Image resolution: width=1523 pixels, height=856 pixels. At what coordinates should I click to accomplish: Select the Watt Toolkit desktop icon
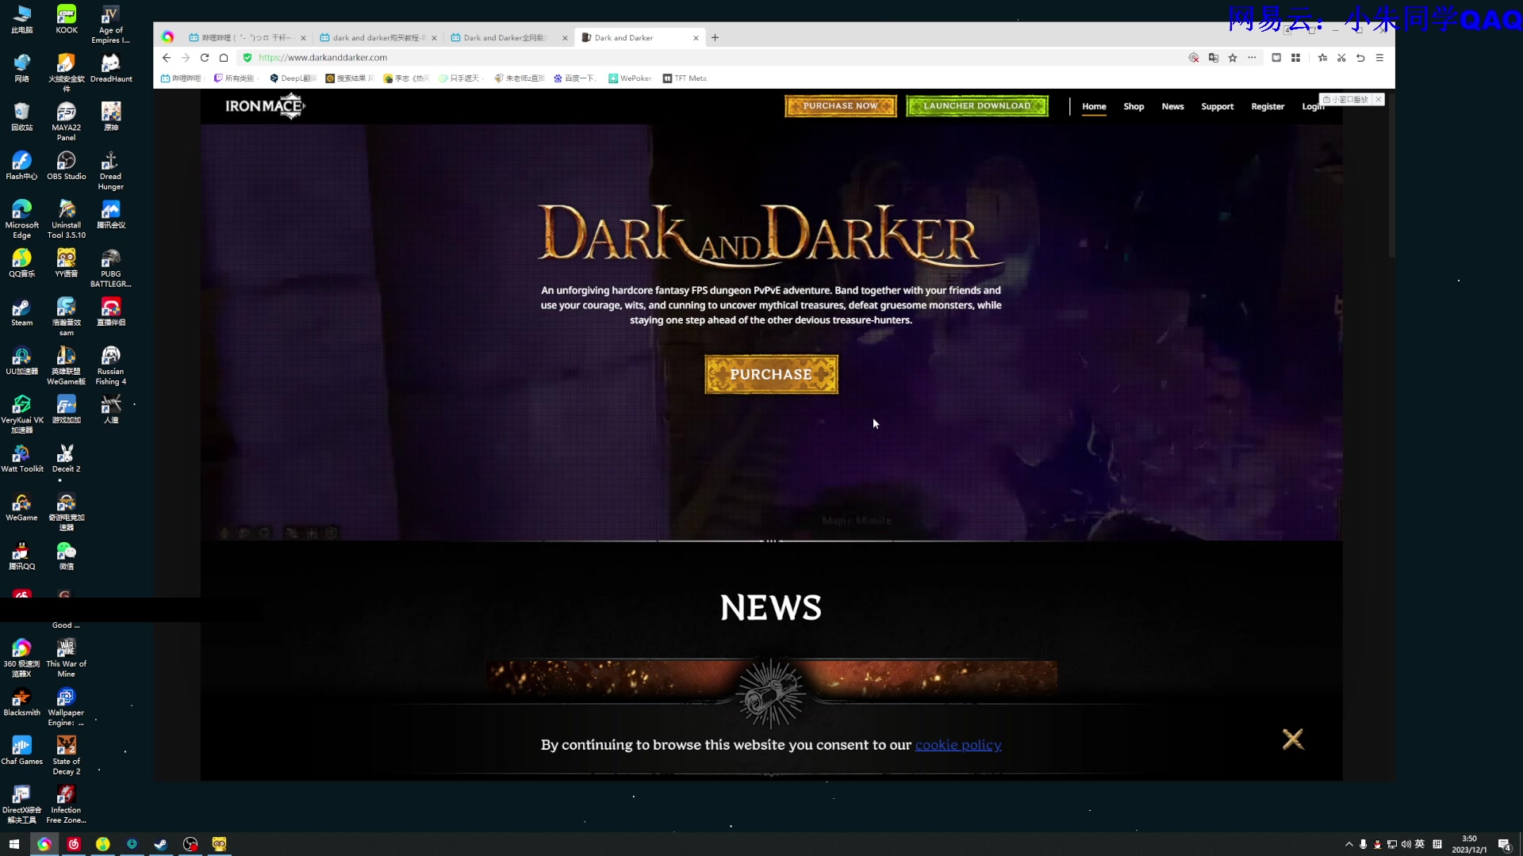point(22,458)
